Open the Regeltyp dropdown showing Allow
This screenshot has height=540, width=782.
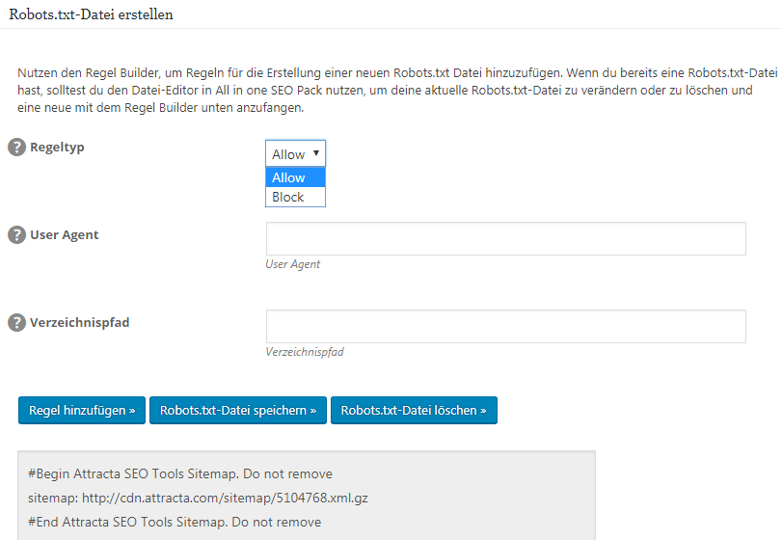[x=295, y=154]
